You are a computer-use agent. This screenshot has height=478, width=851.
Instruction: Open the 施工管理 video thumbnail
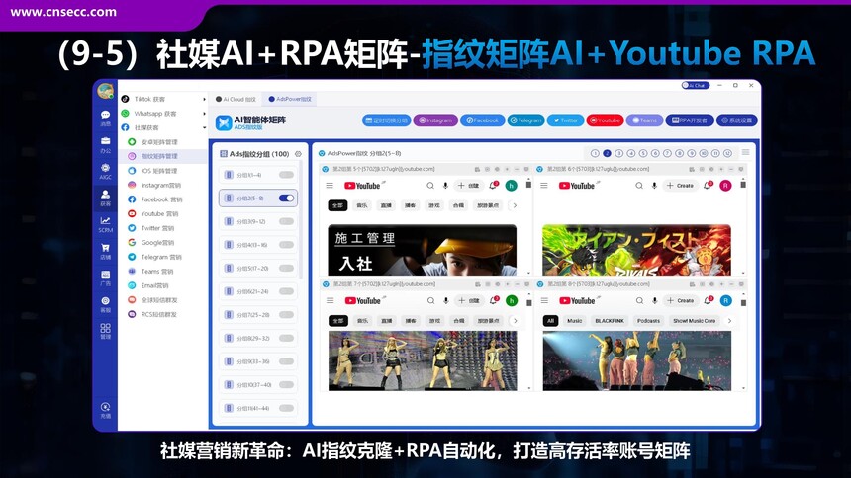coord(423,250)
